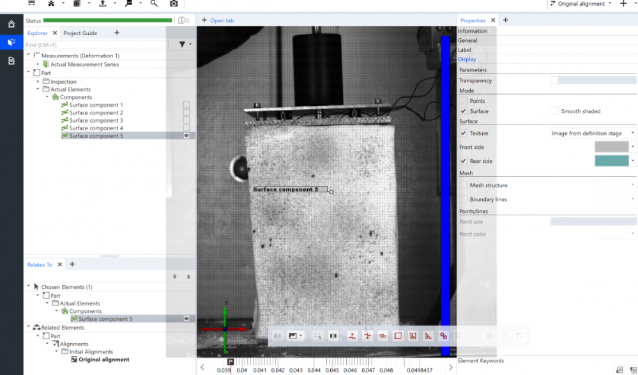Toggle visibility of Surface component 1
The height and width of the screenshot is (375, 638).
[186, 105]
